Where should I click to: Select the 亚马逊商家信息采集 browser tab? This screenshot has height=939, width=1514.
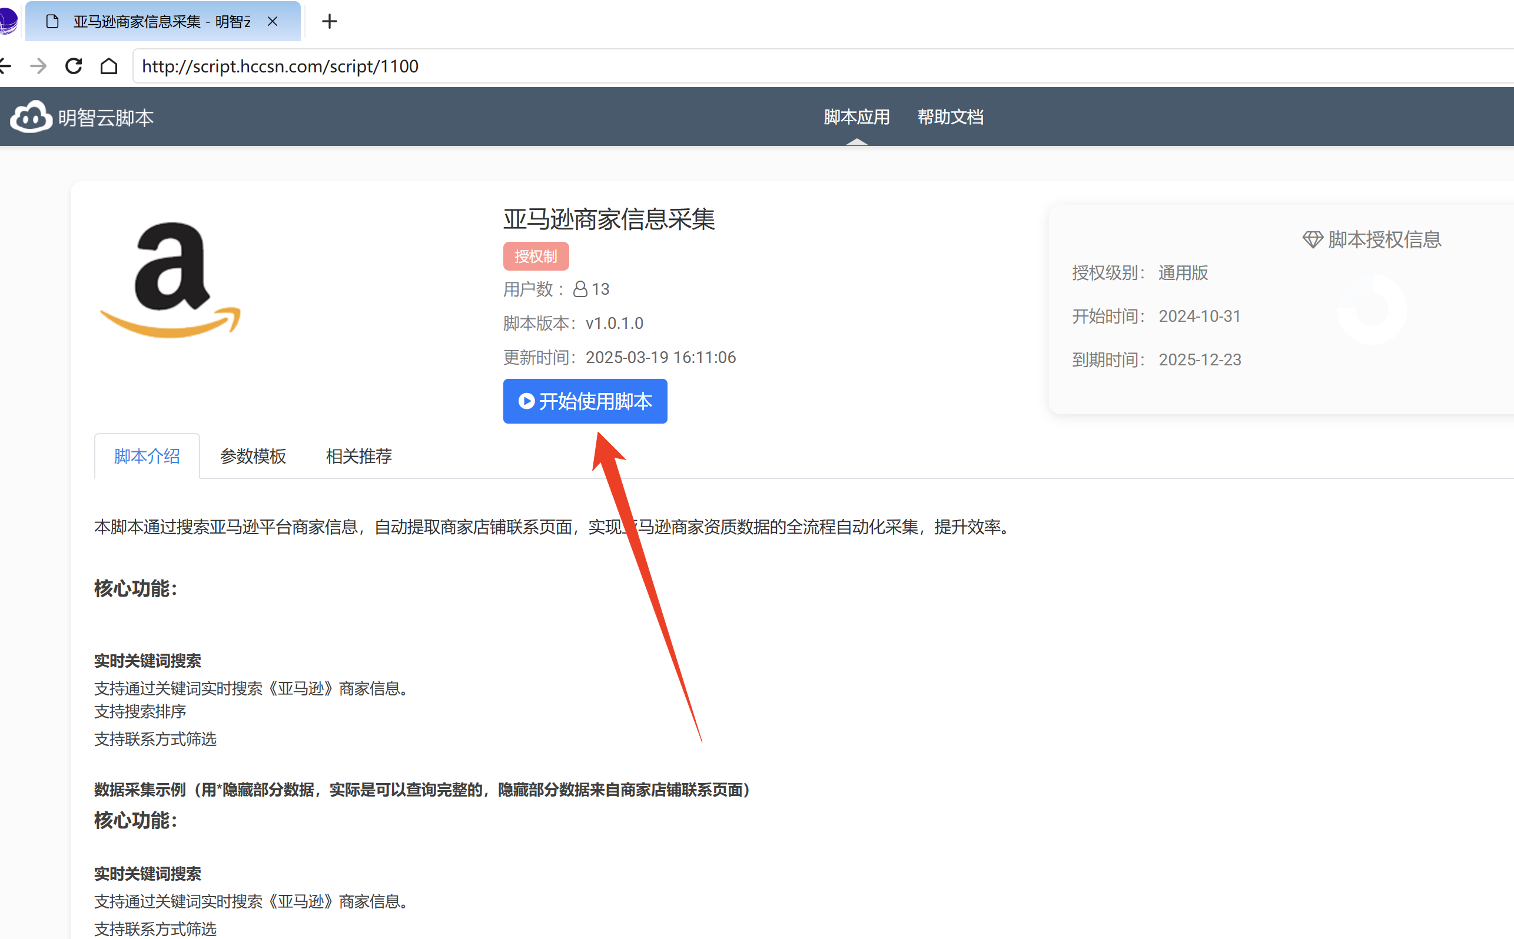(x=163, y=22)
